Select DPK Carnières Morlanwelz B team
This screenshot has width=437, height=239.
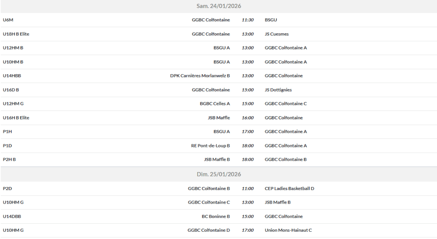pyautogui.click(x=200, y=76)
